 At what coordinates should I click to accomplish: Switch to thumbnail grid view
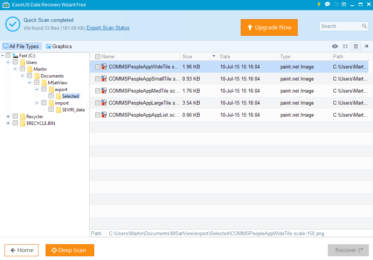(345, 46)
